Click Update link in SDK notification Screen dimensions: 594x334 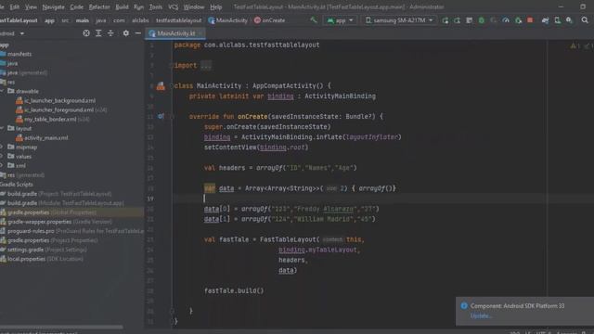(x=481, y=315)
